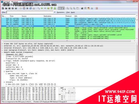
Task: Start a new live capture
Action: click(9, 8)
